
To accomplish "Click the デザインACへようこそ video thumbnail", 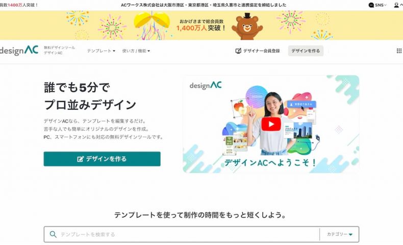I will click(x=271, y=124).
